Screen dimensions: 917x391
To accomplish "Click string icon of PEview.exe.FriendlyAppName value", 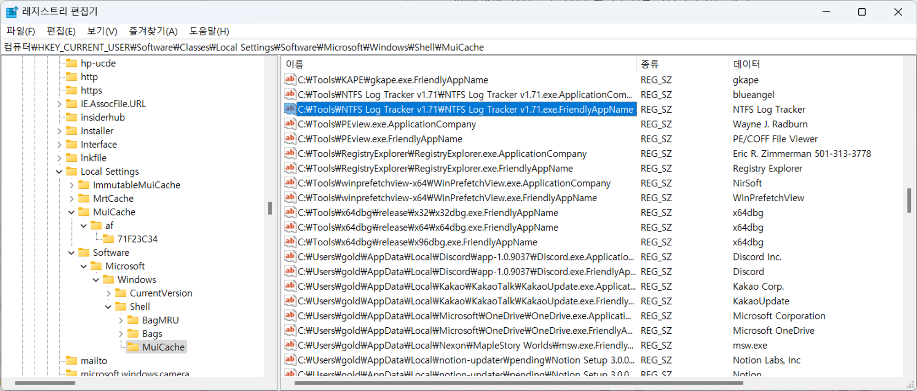I will pos(290,138).
